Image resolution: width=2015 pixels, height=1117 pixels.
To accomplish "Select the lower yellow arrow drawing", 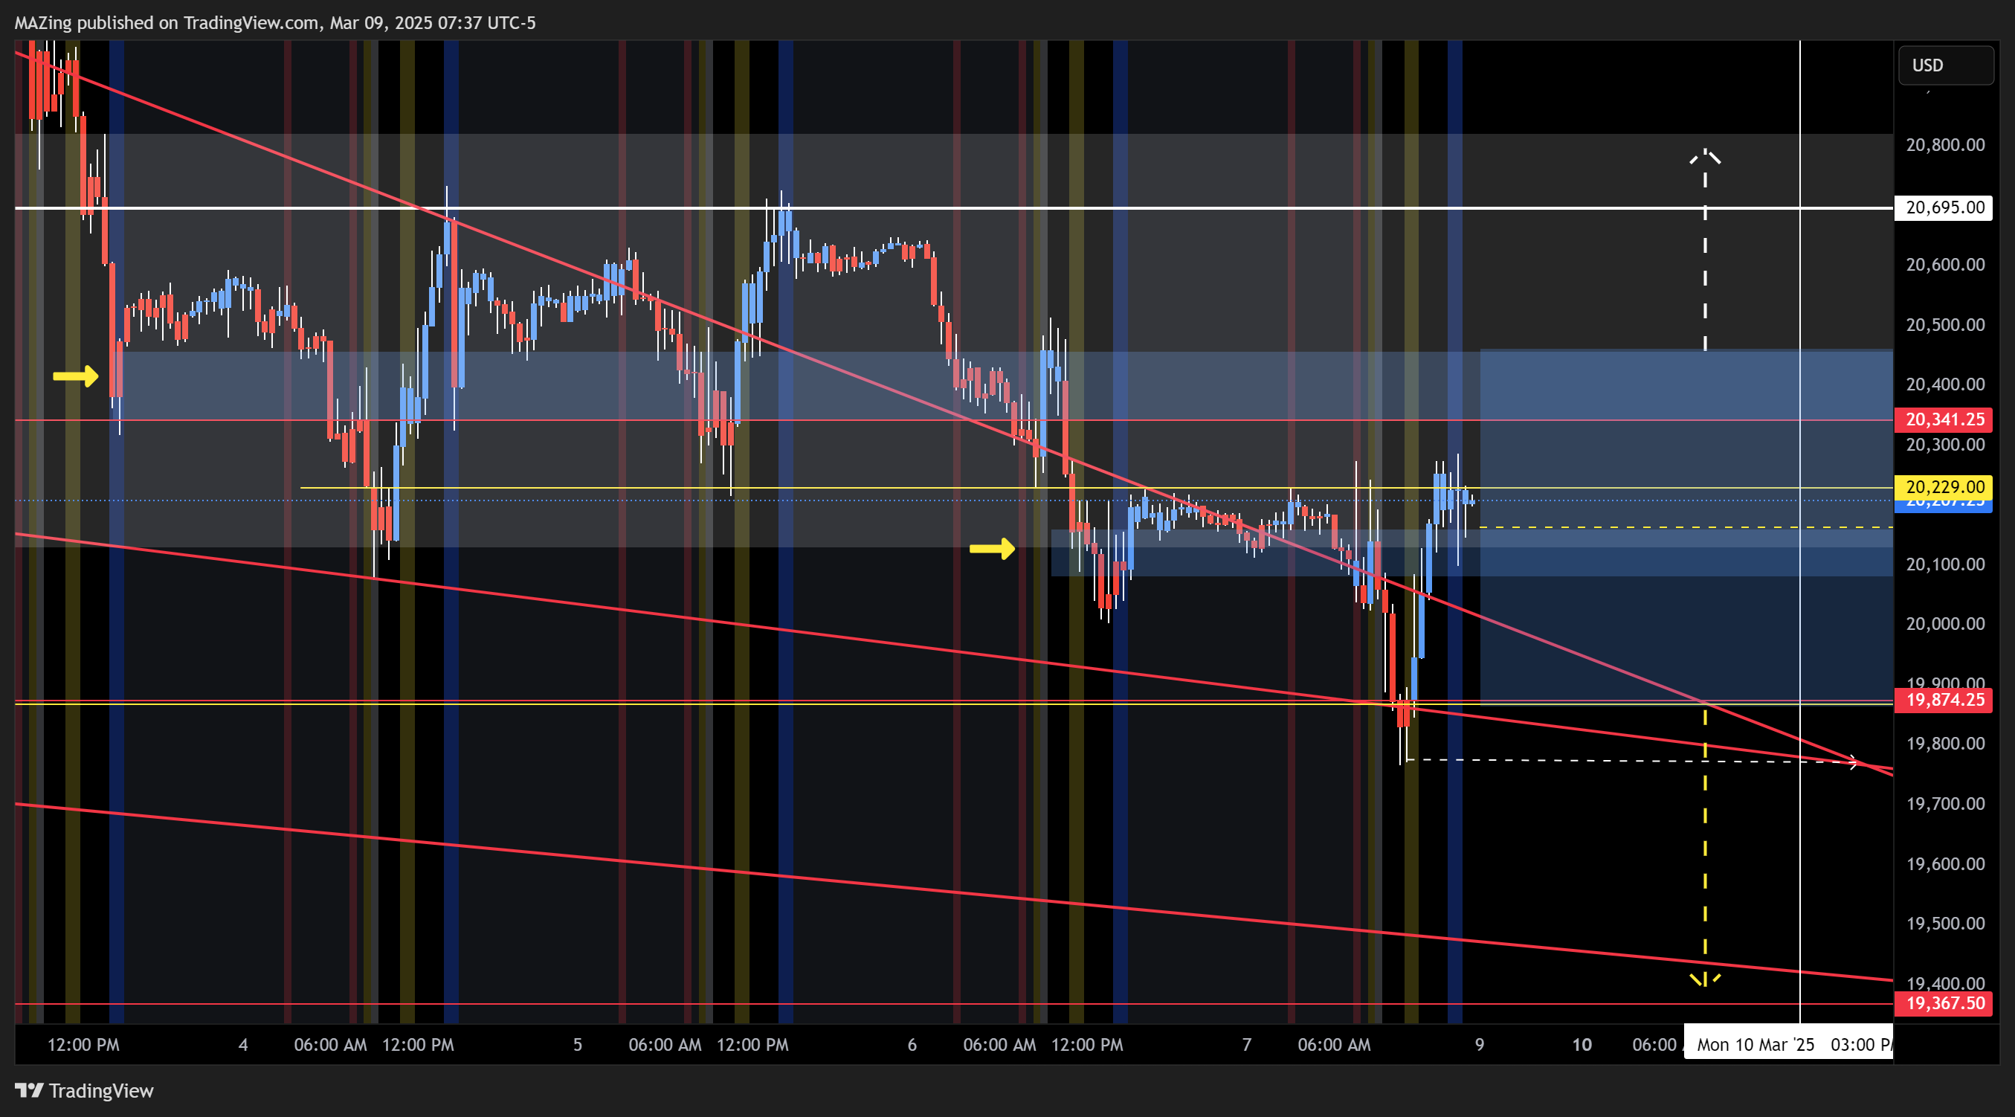I will pyautogui.click(x=992, y=548).
